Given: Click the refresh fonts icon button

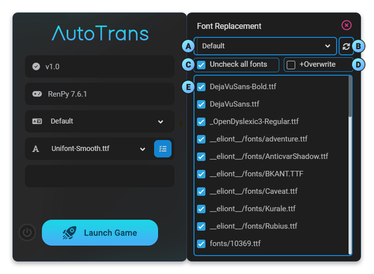Looking at the screenshot, I should (x=346, y=46).
